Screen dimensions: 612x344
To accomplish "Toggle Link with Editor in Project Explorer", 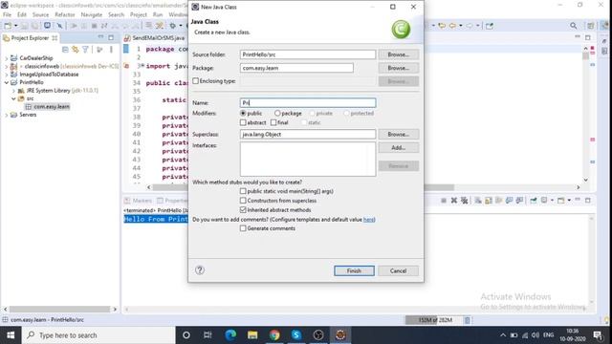I will 75,50.
